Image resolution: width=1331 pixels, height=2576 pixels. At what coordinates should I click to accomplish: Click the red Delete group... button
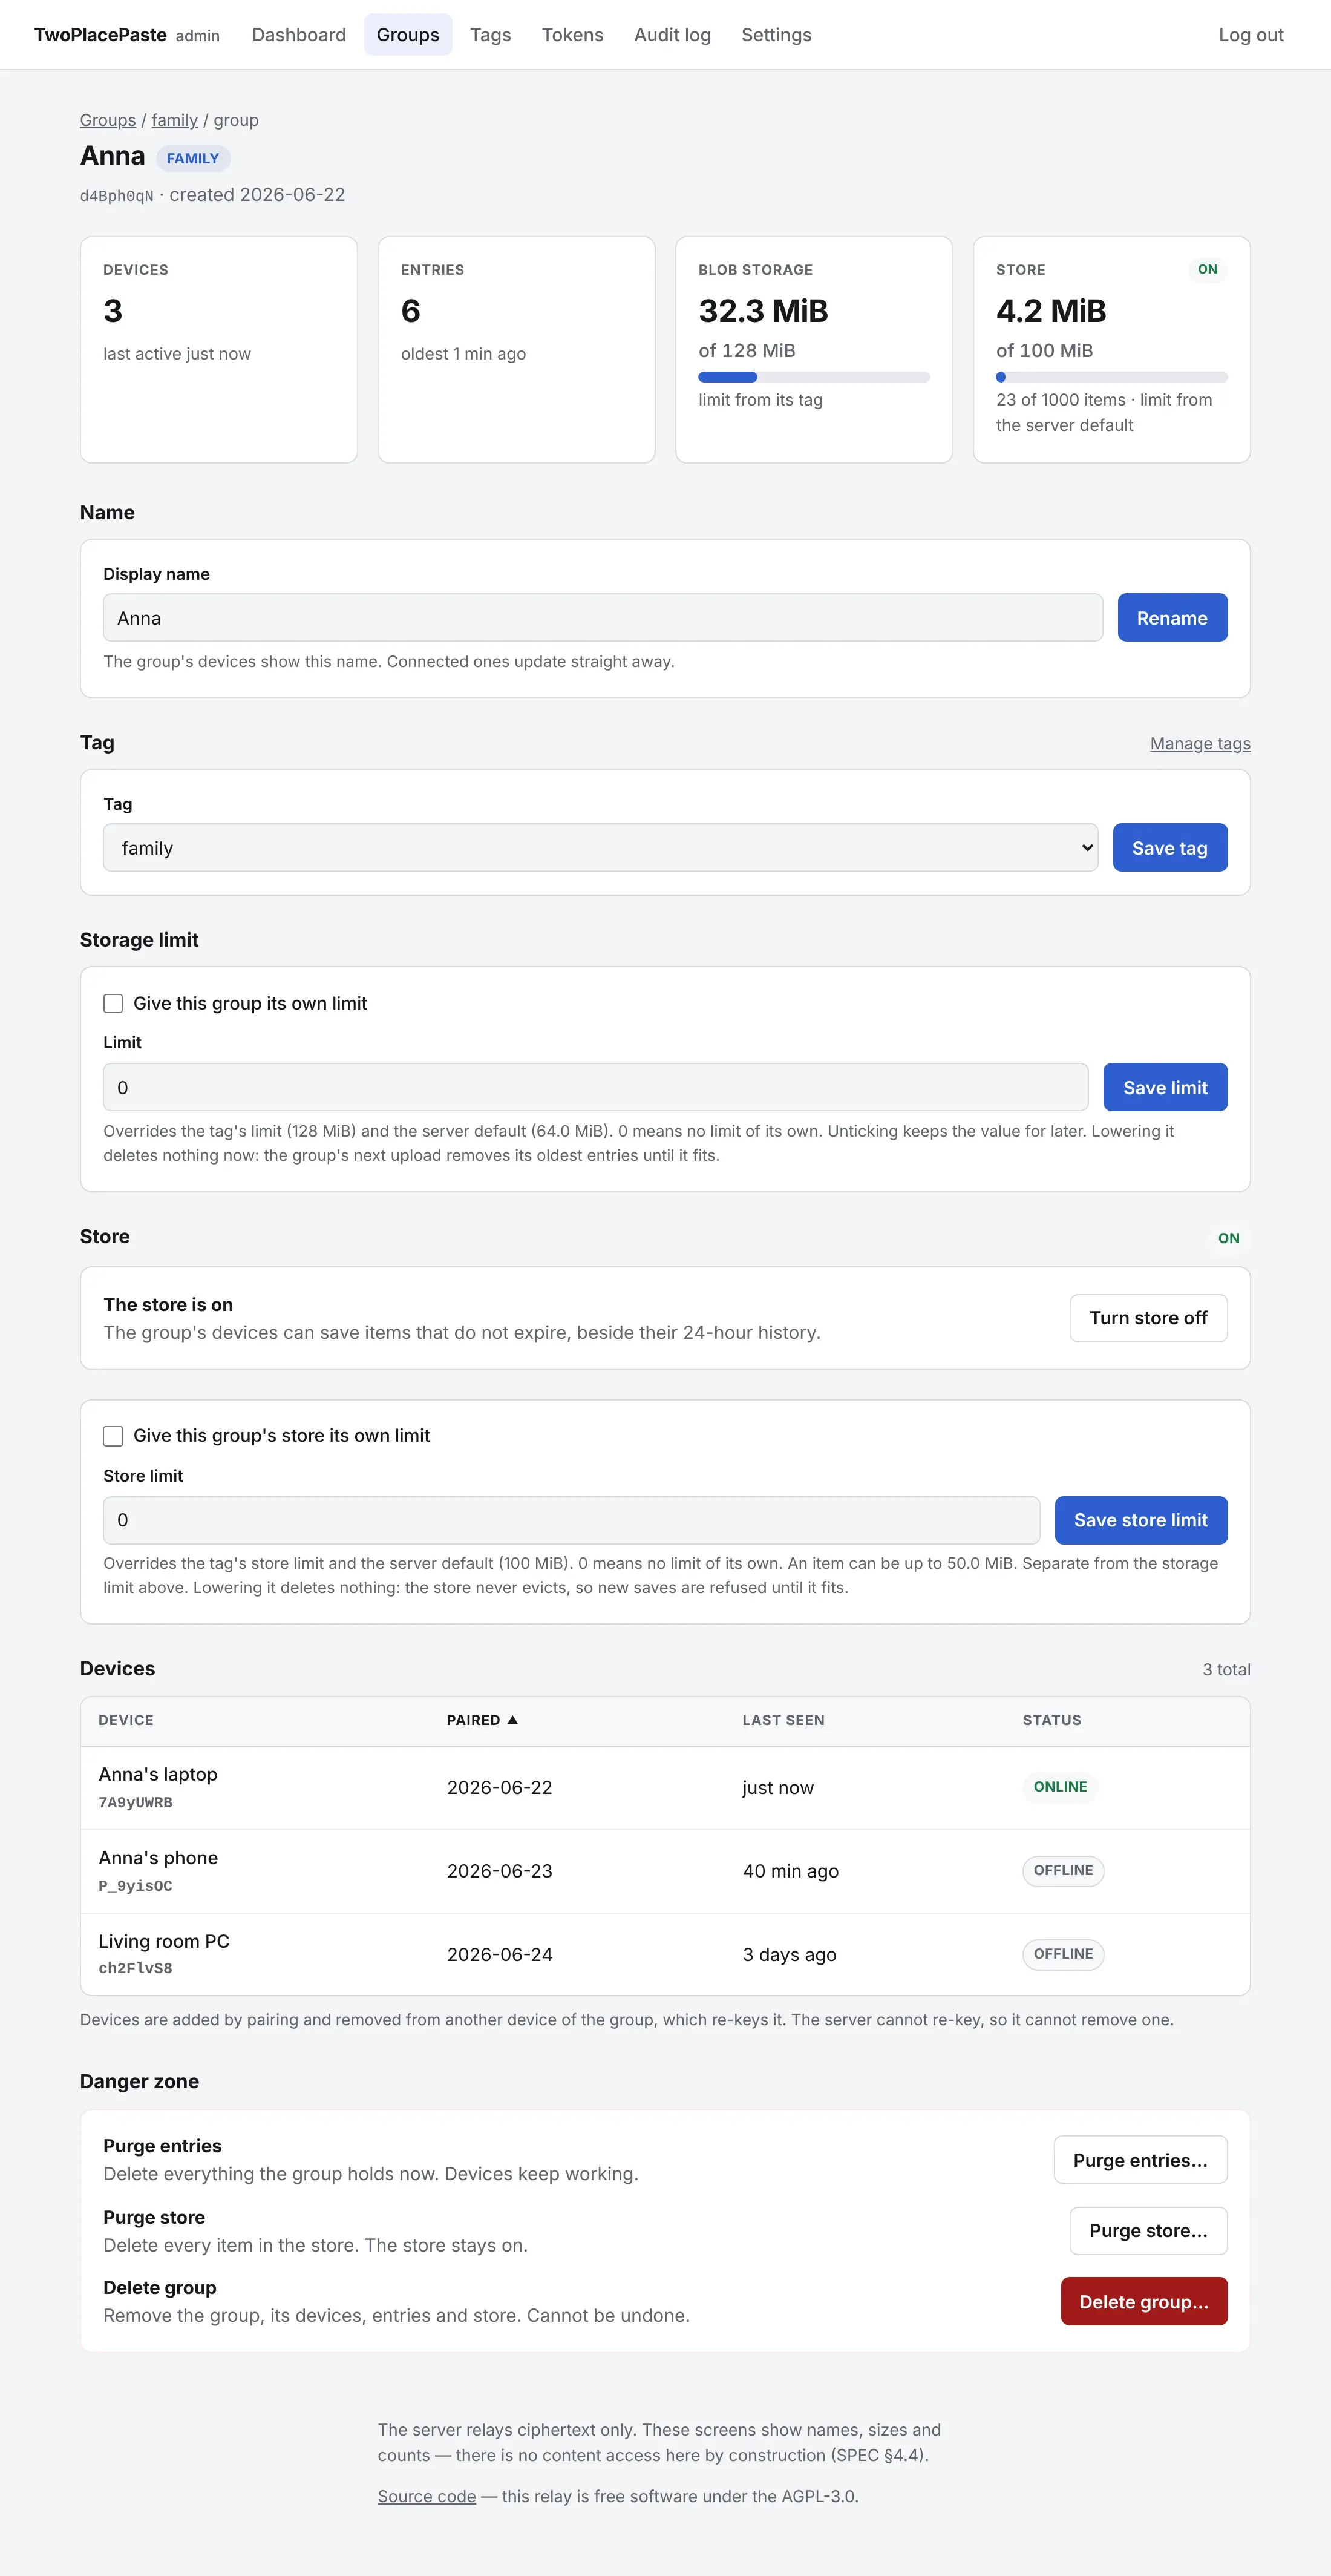[x=1144, y=2302]
